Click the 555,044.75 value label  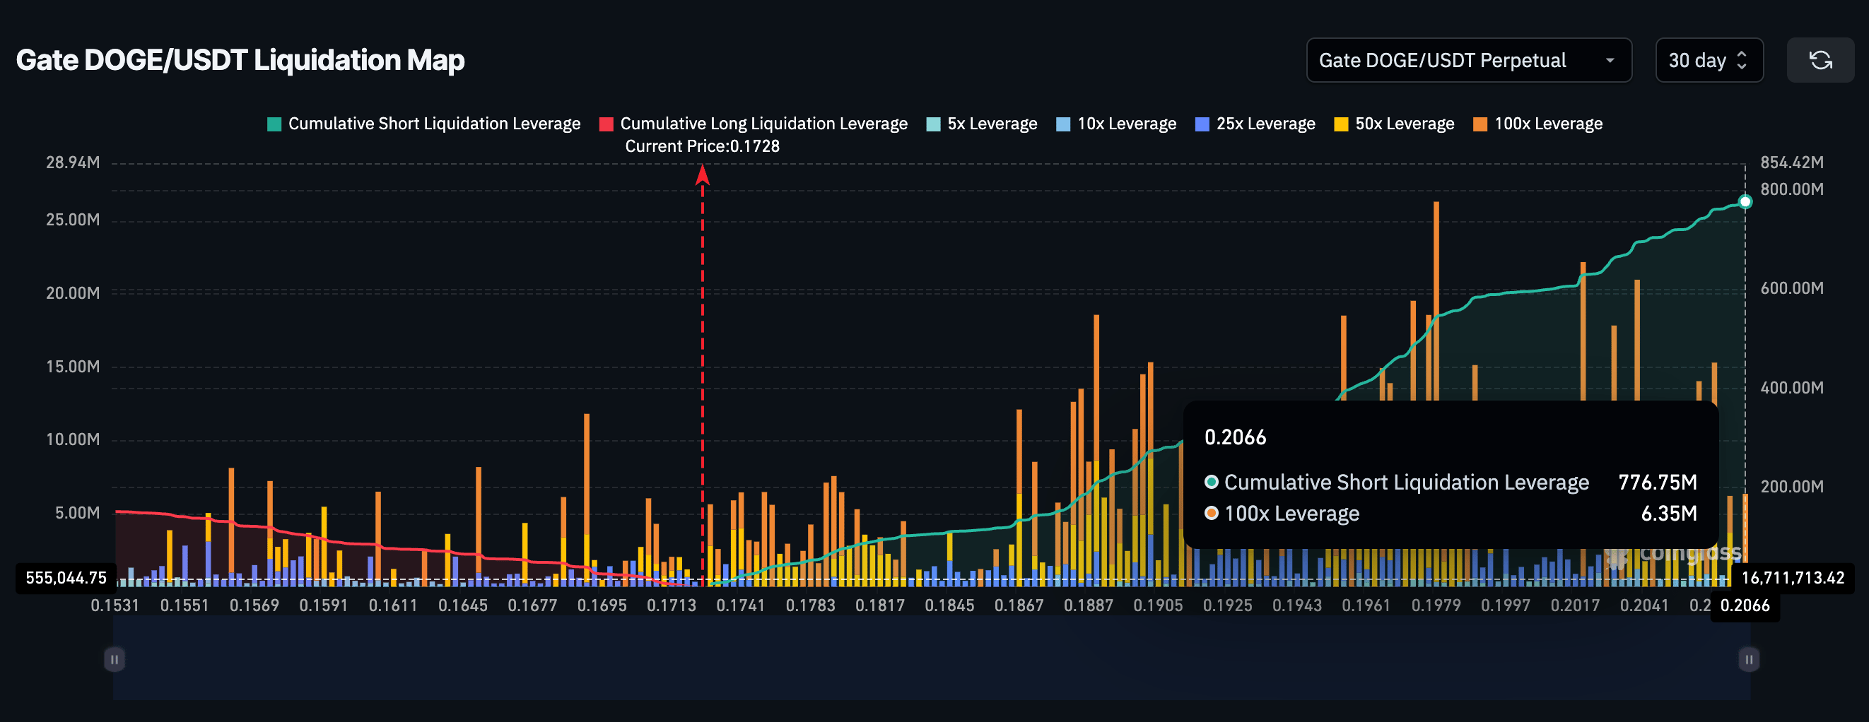(x=65, y=579)
